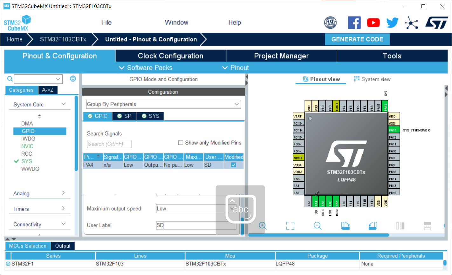The image size is (452, 275).
Task: Collapse the Connectivity category
Action: 64,224
